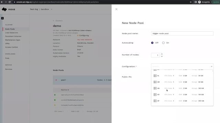Open Access Control in the sidebar
220x123 pixels.
pos(11,47)
